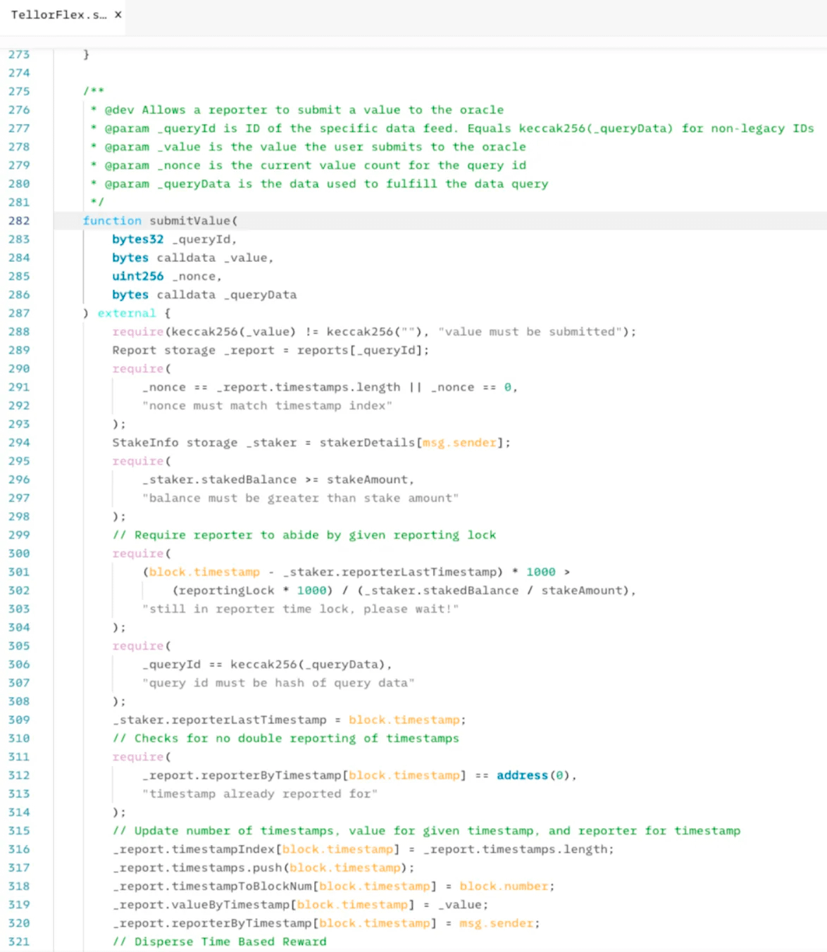Viewport: 827px width, 952px height.
Task: Click '@param _queryData' doc comment line
Action: tap(319, 184)
